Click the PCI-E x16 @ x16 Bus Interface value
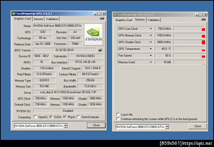The image size is (214, 147). tap(86, 62)
